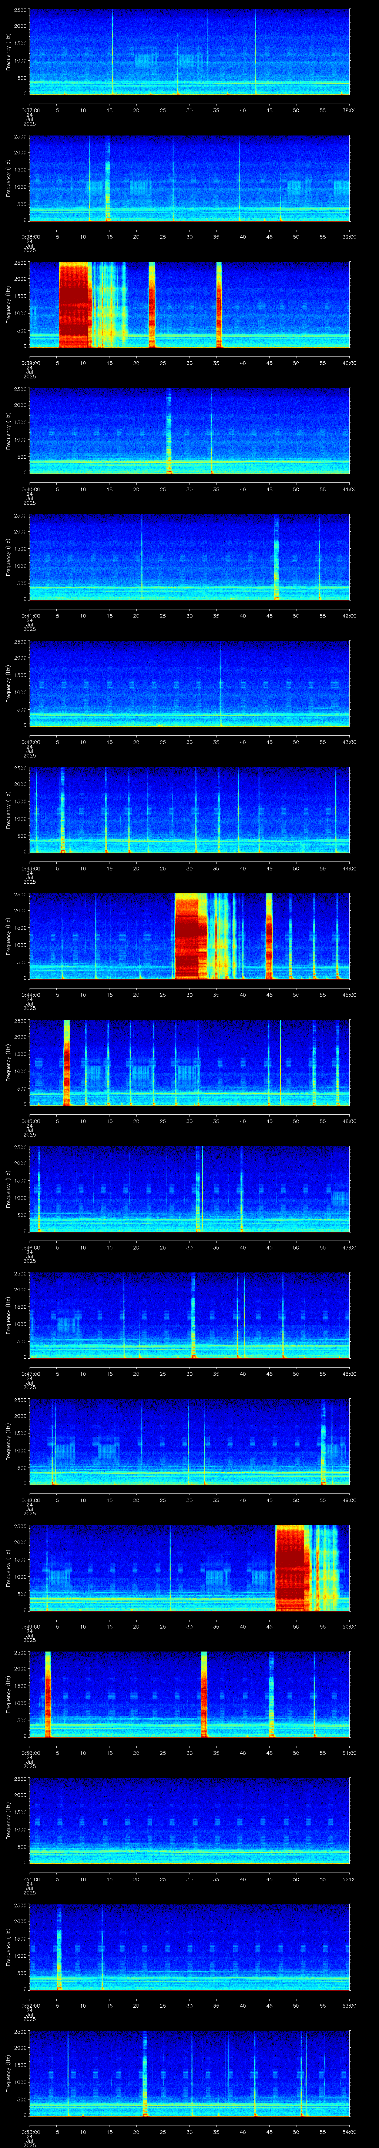379x2148 pixels.
Task: Select the 0:40:00 start time label
Action: click(x=31, y=489)
